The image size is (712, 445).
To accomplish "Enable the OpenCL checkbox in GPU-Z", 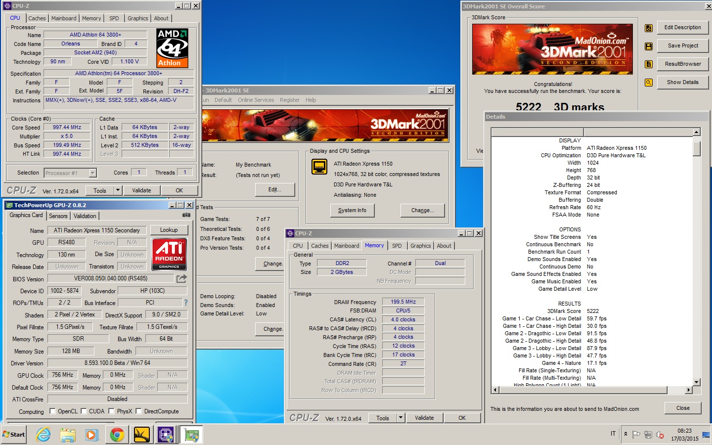I will tap(52, 411).
